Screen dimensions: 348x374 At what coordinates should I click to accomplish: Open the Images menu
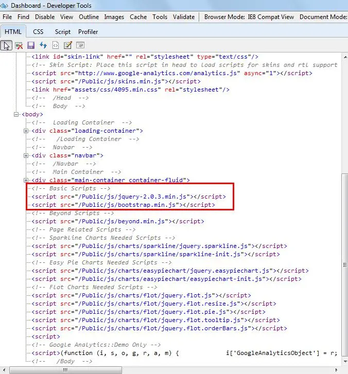tap(114, 17)
